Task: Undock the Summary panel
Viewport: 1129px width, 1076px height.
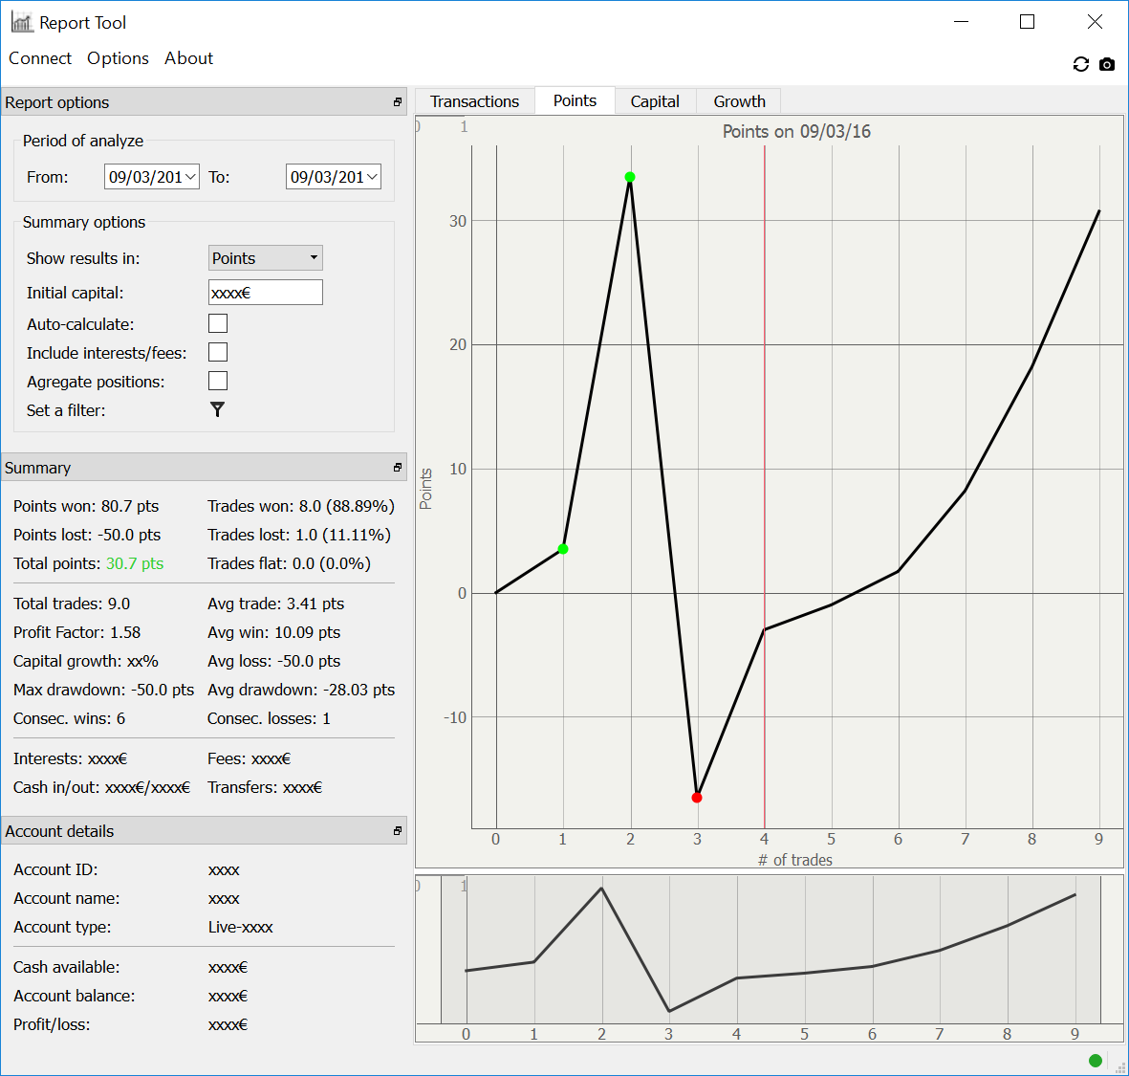Action: click(398, 468)
